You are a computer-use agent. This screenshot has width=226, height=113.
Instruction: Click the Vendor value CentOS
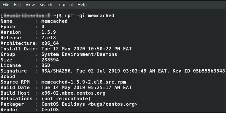point(50,110)
